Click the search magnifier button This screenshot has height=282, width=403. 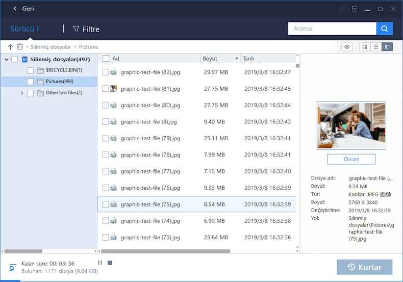[384, 29]
